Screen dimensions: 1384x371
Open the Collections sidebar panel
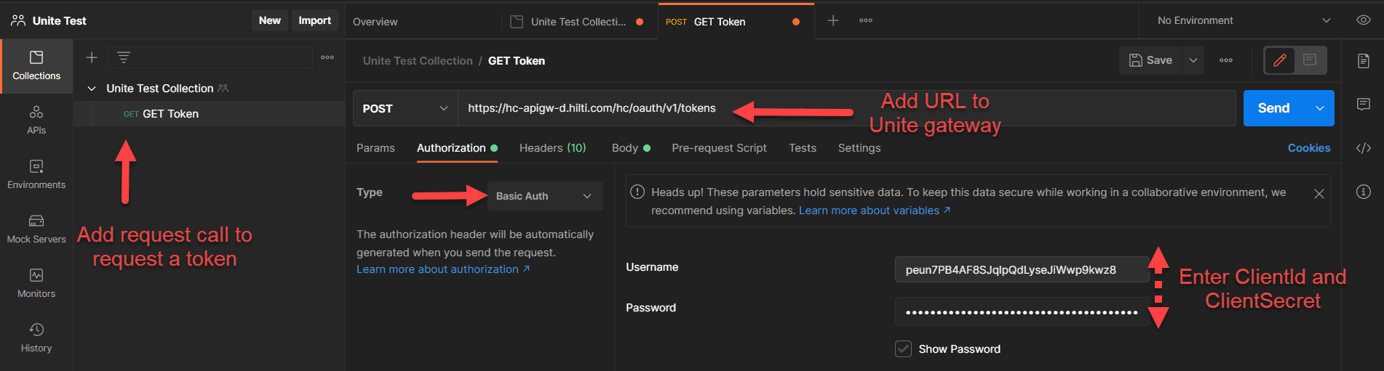[36, 65]
